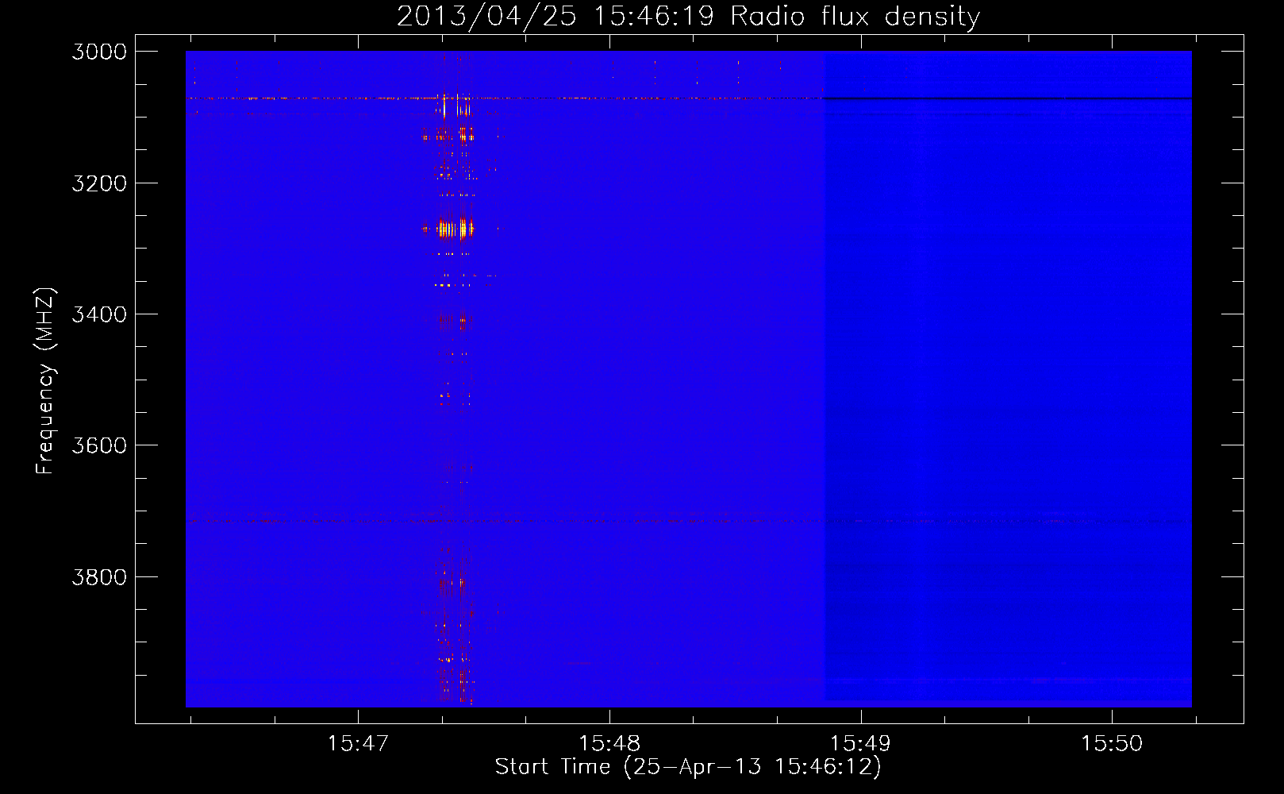The width and height of the screenshot is (1284, 794).
Task: Click the 3800 frequency axis label
Action: (99, 577)
